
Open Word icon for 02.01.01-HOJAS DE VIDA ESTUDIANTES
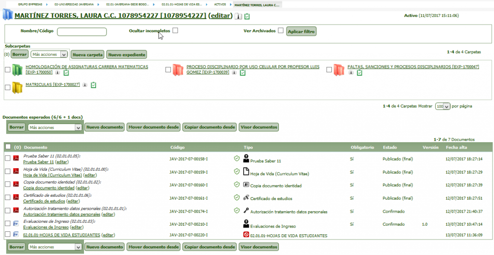16,234
